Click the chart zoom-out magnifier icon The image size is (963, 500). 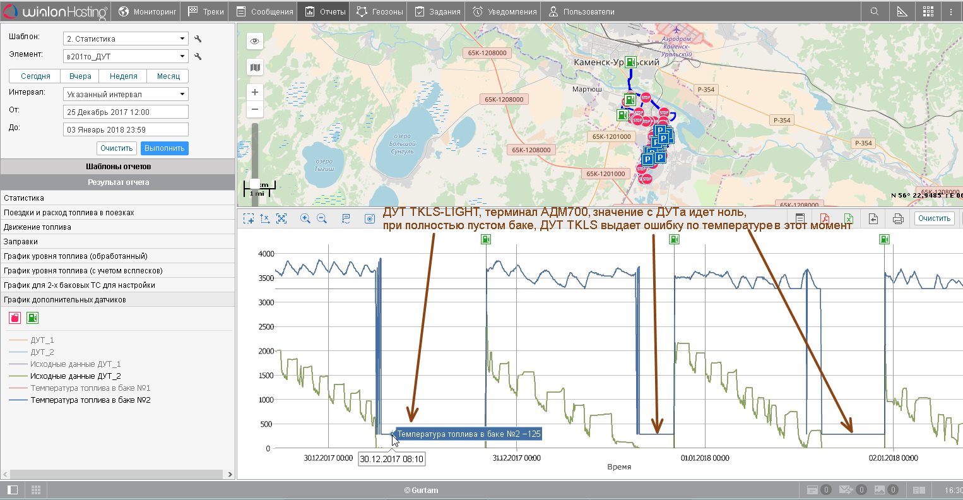tap(321, 218)
